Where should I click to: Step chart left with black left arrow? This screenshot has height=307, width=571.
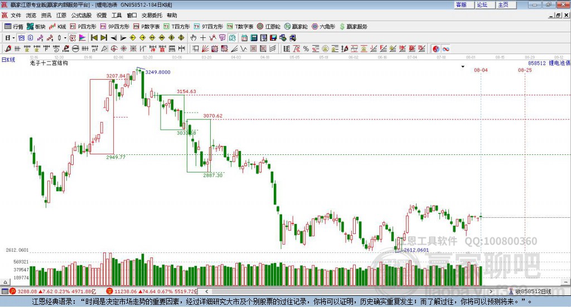coord(114,38)
